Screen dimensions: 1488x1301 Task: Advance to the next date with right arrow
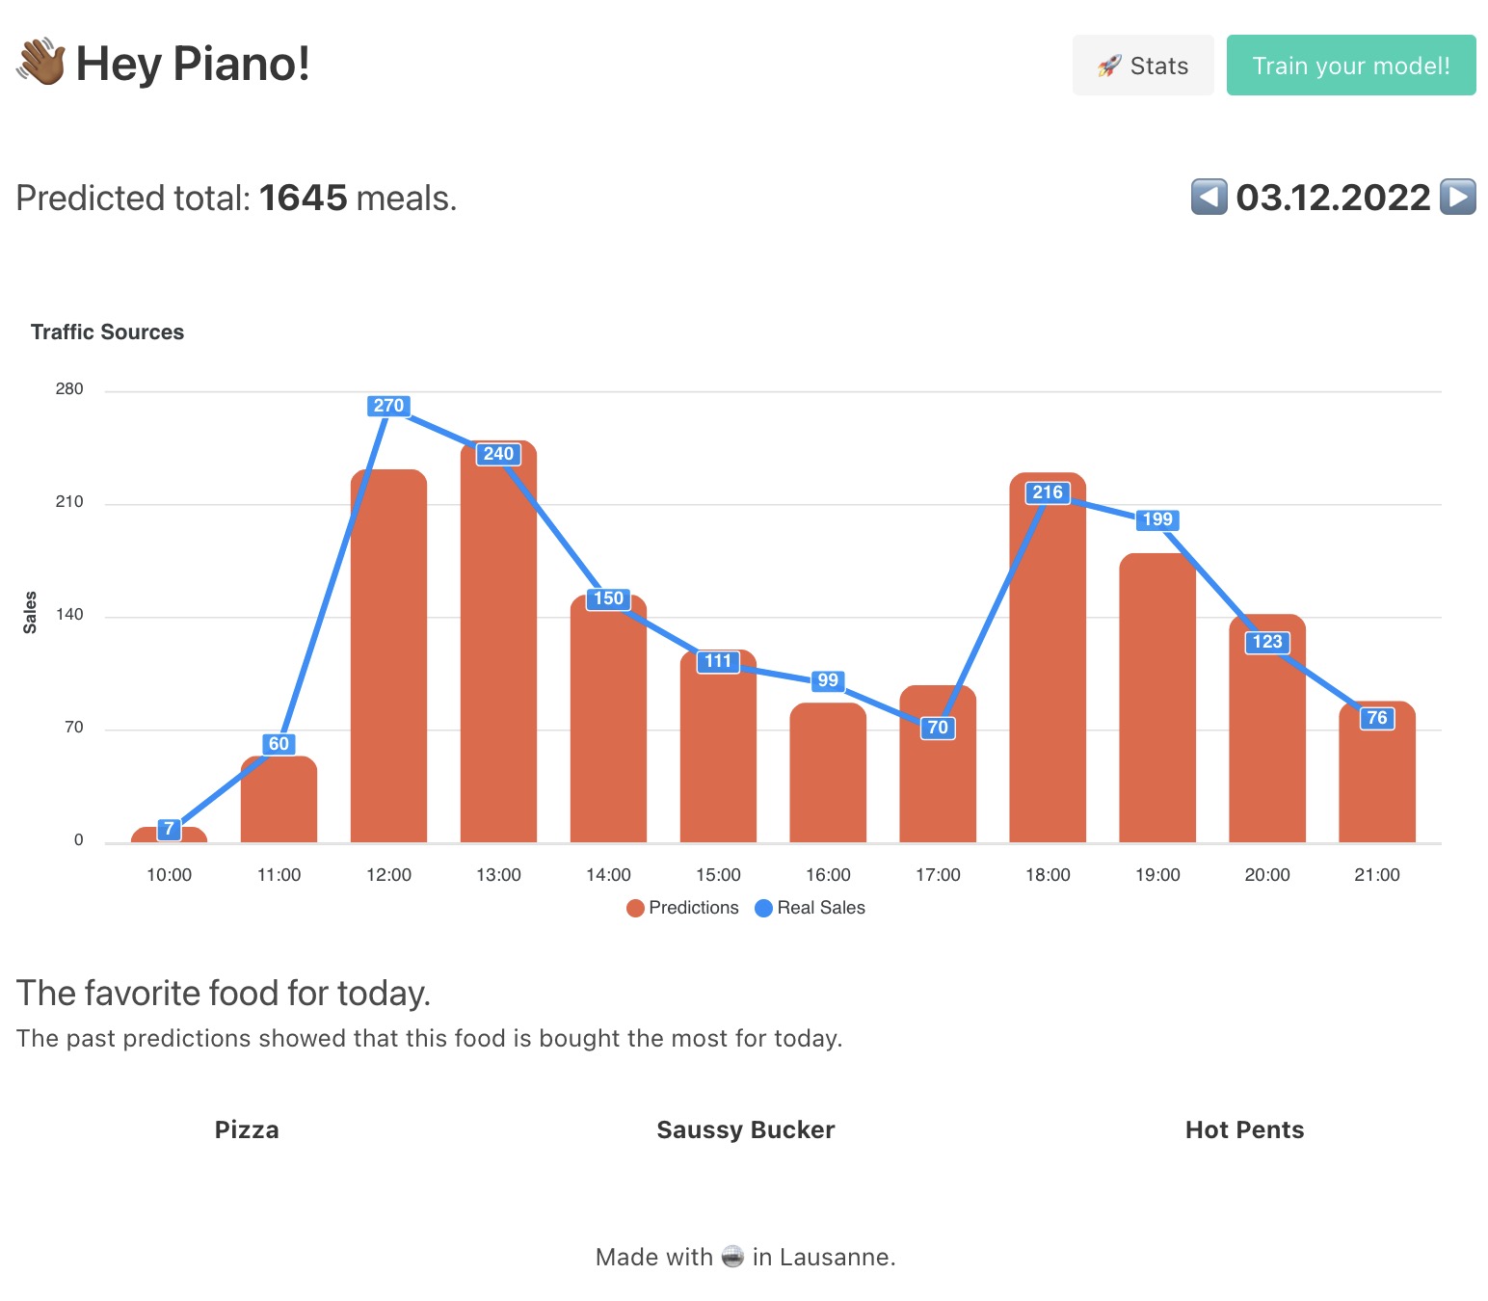point(1457,197)
